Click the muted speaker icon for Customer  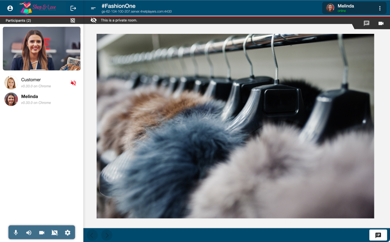click(73, 83)
